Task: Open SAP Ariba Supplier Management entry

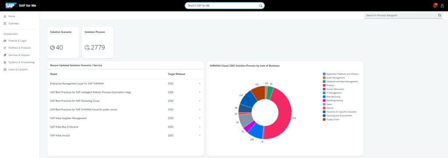Action: point(68,118)
